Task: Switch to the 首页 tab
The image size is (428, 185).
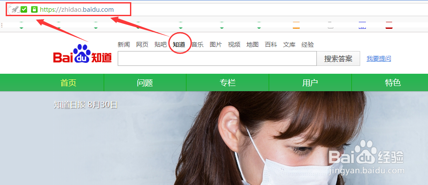Action: [x=68, y=83]
